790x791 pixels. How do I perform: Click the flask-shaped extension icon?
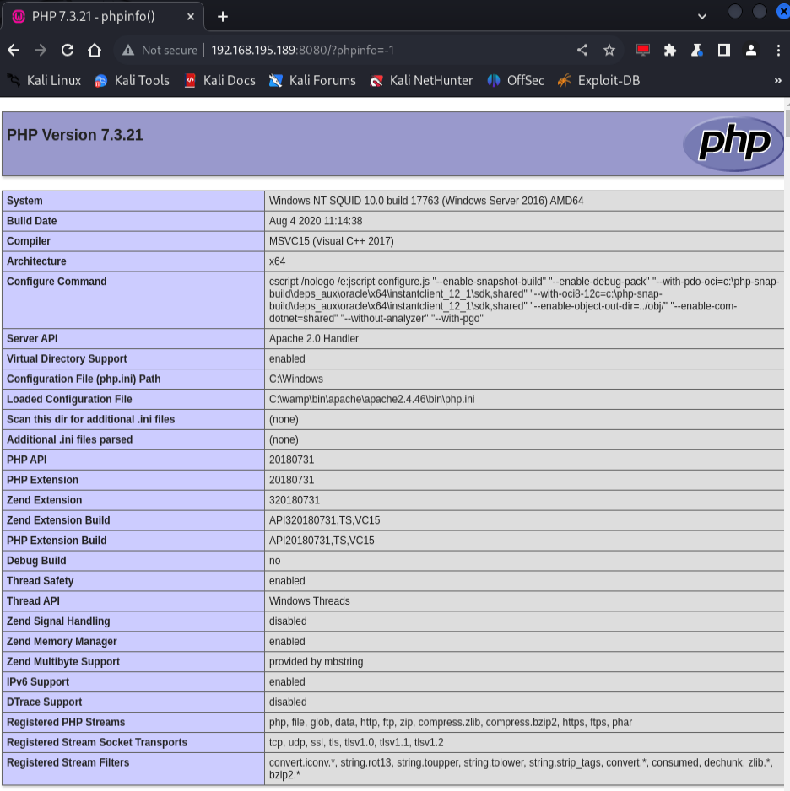click(x=697, y=50)
